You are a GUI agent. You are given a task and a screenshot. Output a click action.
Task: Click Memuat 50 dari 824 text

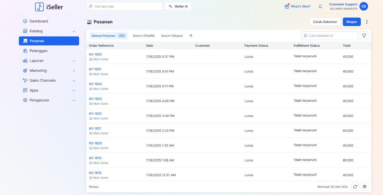pyautogui.click(x=332, y=187)
